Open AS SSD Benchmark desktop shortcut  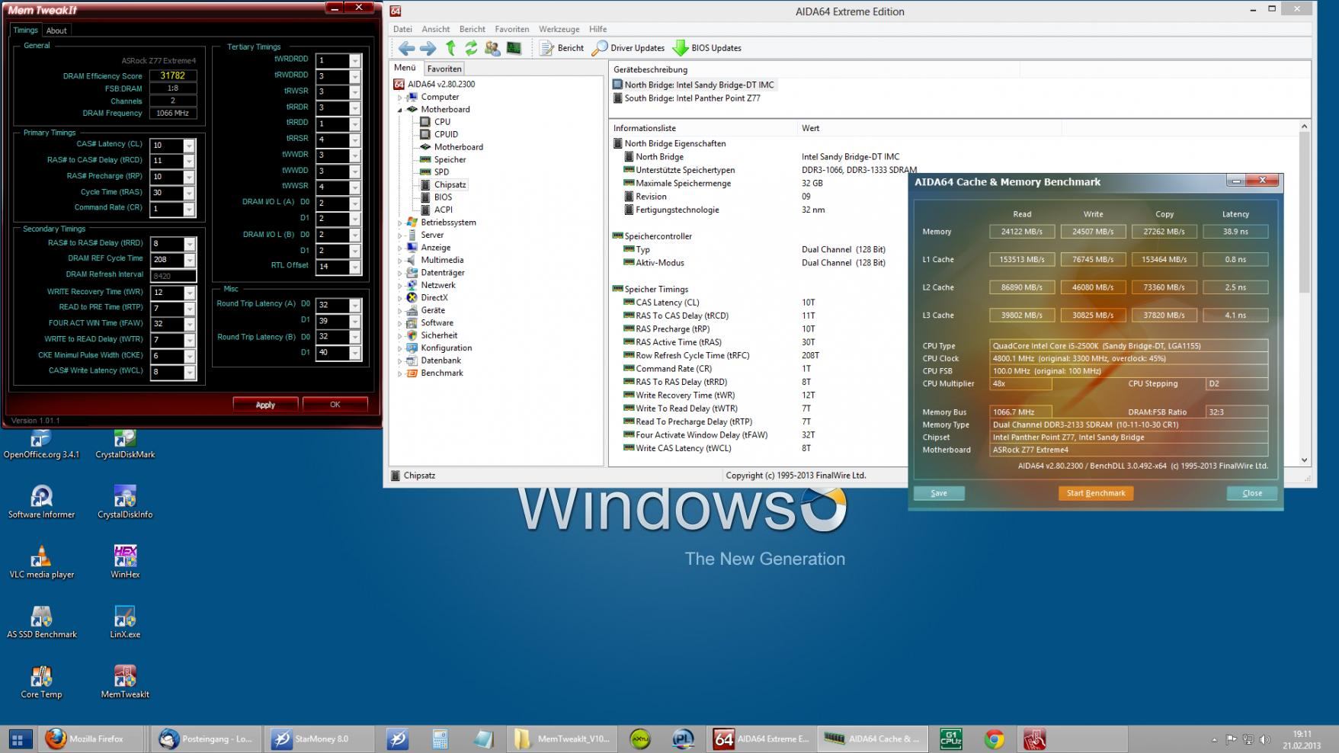[41, 623]
